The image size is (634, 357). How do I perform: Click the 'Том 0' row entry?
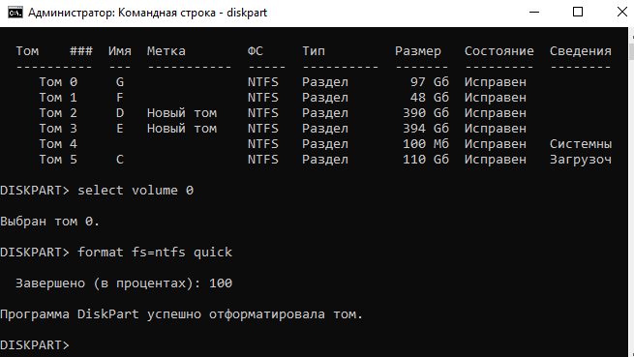pyautogui.click(x=58, y=82)
